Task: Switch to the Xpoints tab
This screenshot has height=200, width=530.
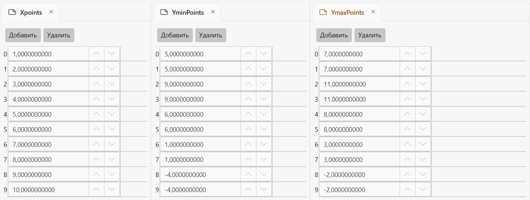Action: click(x=30, y=12)
